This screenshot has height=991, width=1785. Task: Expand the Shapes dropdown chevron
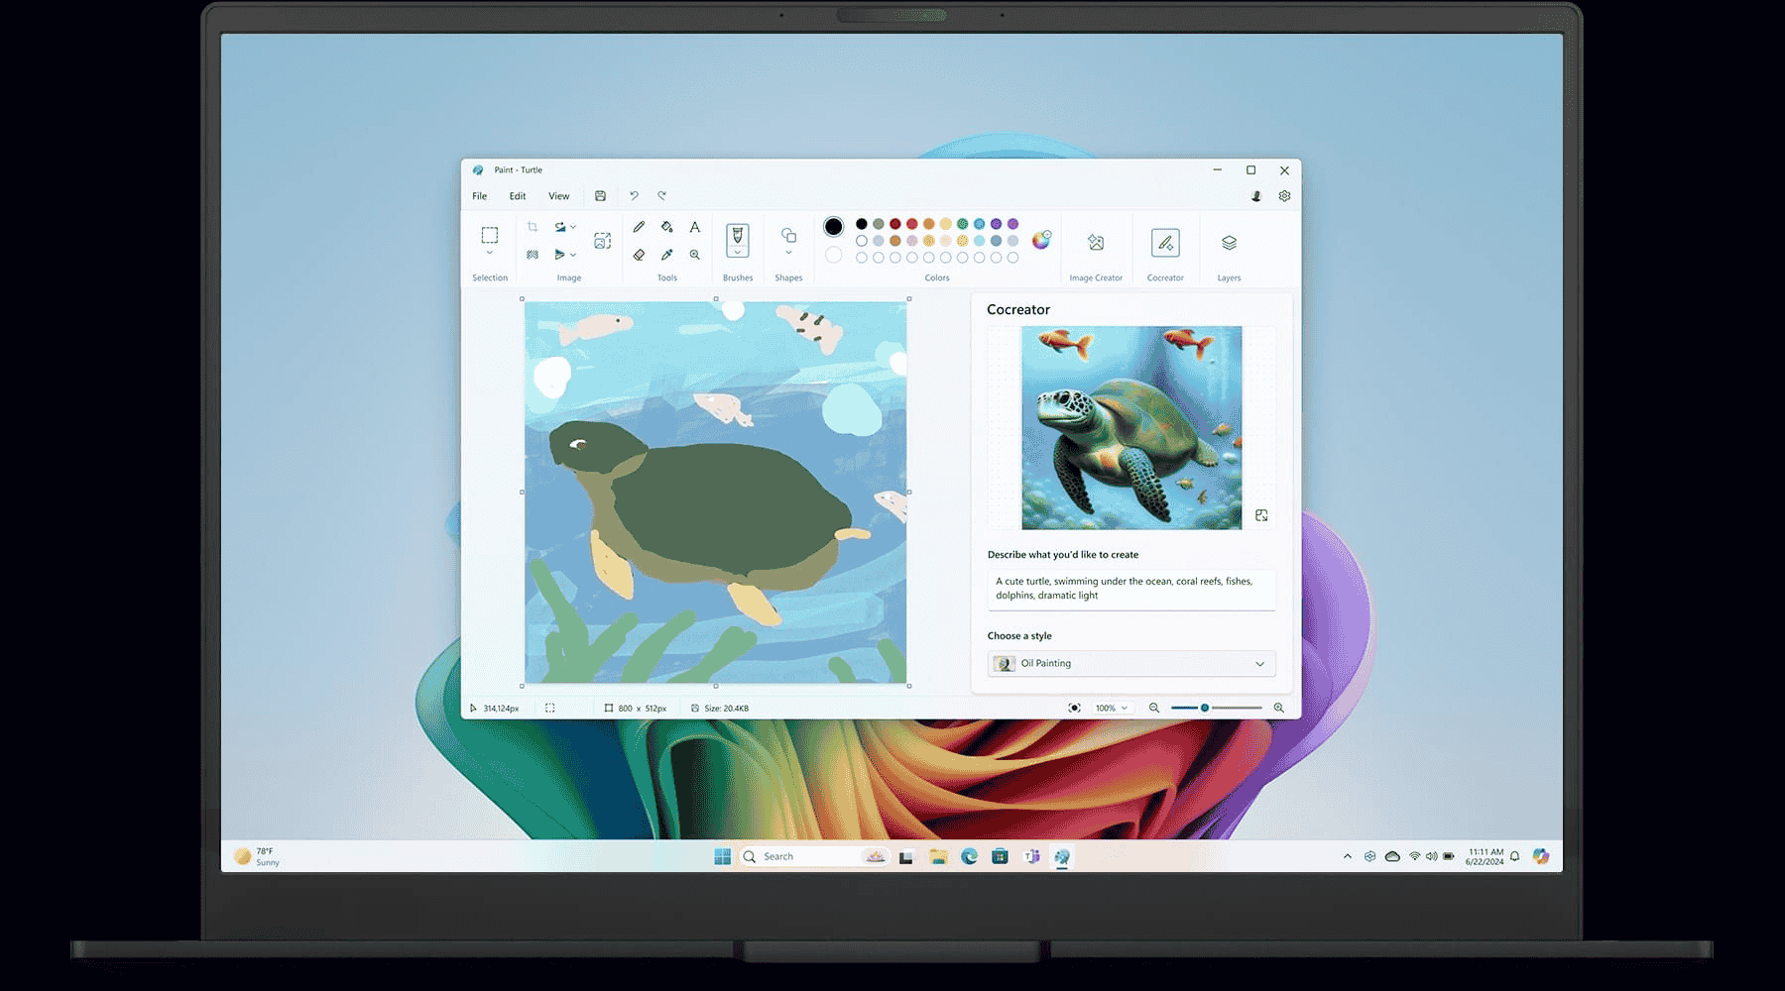coord(788,253)
